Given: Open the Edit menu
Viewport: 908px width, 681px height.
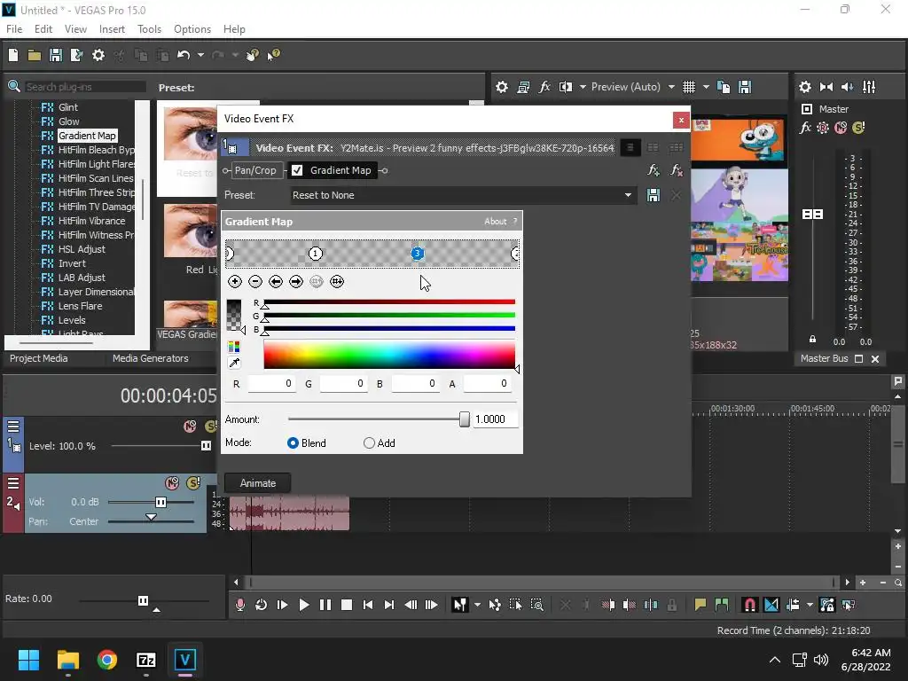Looking at the screenshot, I should pos(43,29).
